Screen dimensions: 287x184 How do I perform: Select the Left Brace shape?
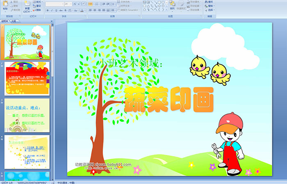(159, 10)
